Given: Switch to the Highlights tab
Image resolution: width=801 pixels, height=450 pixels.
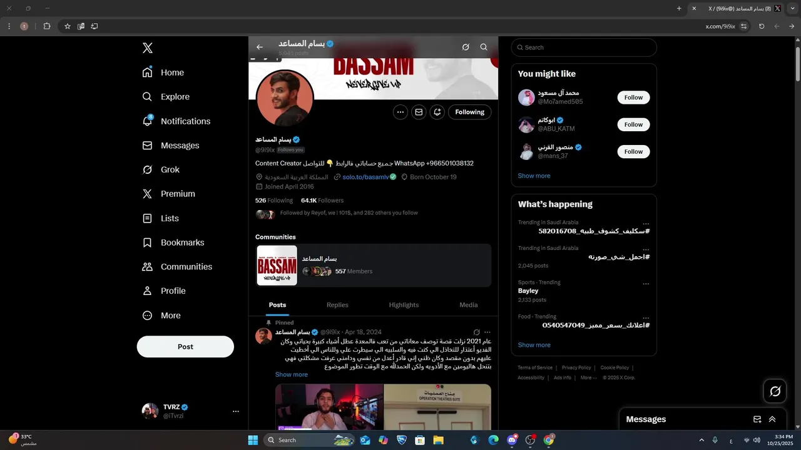Looking at the screenshot, I should (404, 305).
